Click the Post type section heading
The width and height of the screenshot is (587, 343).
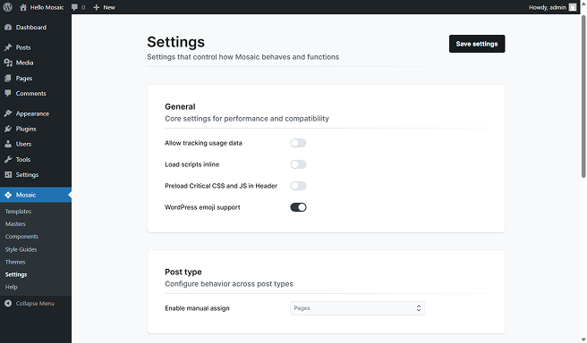click(x=183, y=272)
